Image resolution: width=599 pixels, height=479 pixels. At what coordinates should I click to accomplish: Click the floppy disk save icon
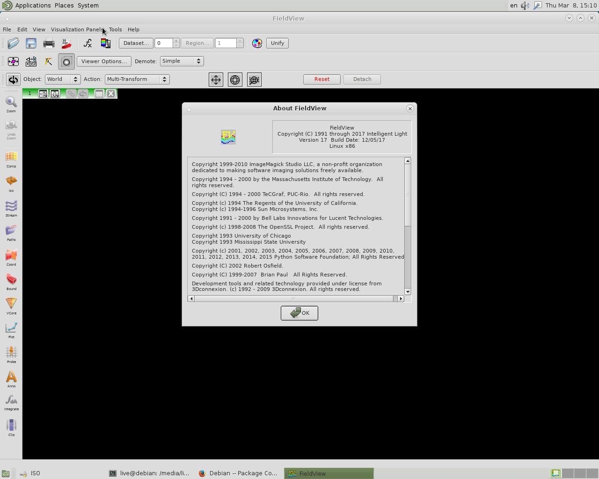point(31,43)
